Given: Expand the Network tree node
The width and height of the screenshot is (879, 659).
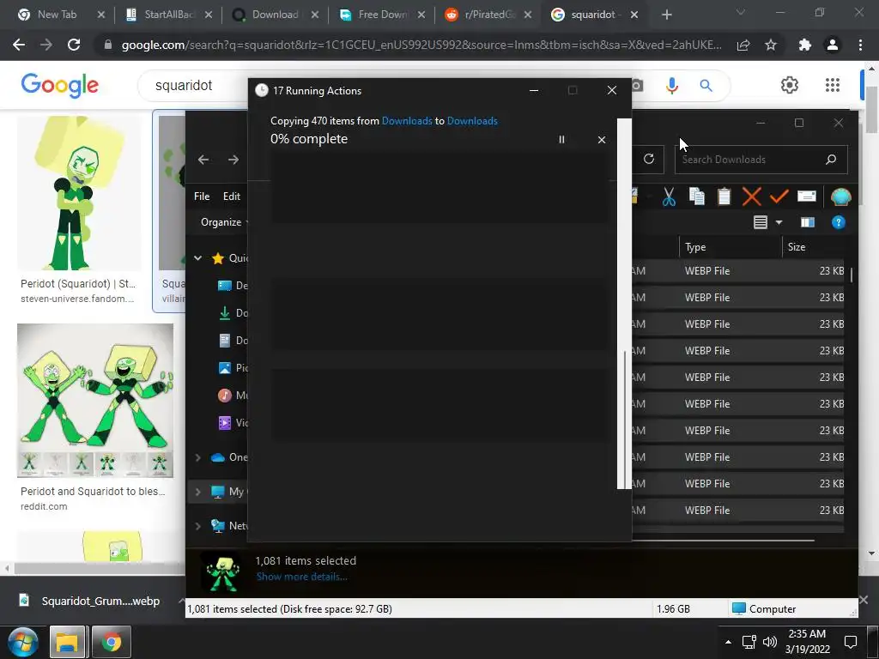Looking at the screenshot, I should (197, 526).
